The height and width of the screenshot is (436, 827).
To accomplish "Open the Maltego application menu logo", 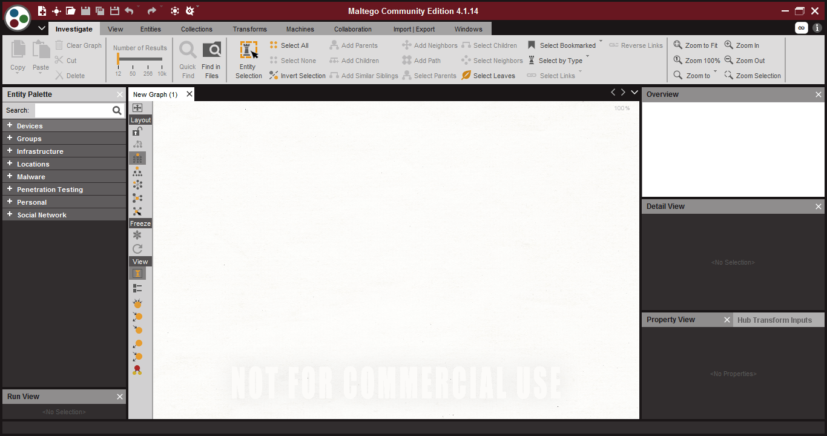I will click(18, 18).
